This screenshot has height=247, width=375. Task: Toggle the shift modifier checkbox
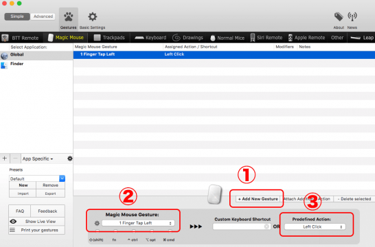(98, 231)
